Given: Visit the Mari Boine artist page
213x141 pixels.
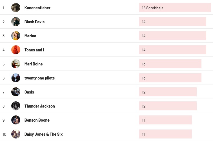Looking at the screenshot, I should click(x=34, y=64).
